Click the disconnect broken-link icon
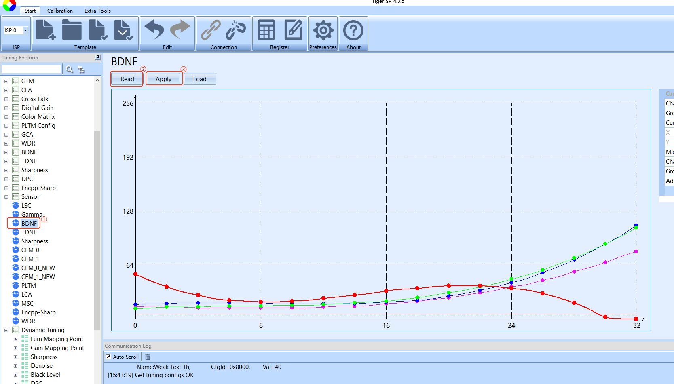Screen dimensions: 674x384 [x=236, y=30]
